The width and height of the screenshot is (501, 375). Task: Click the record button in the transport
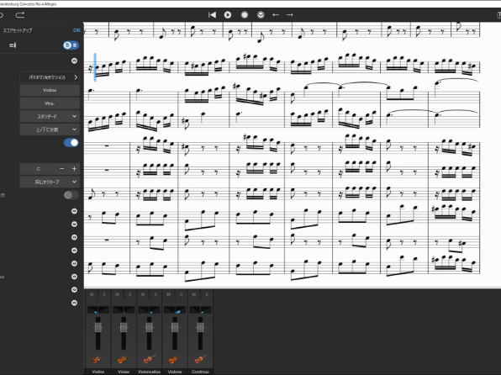(x=245, y=14)
